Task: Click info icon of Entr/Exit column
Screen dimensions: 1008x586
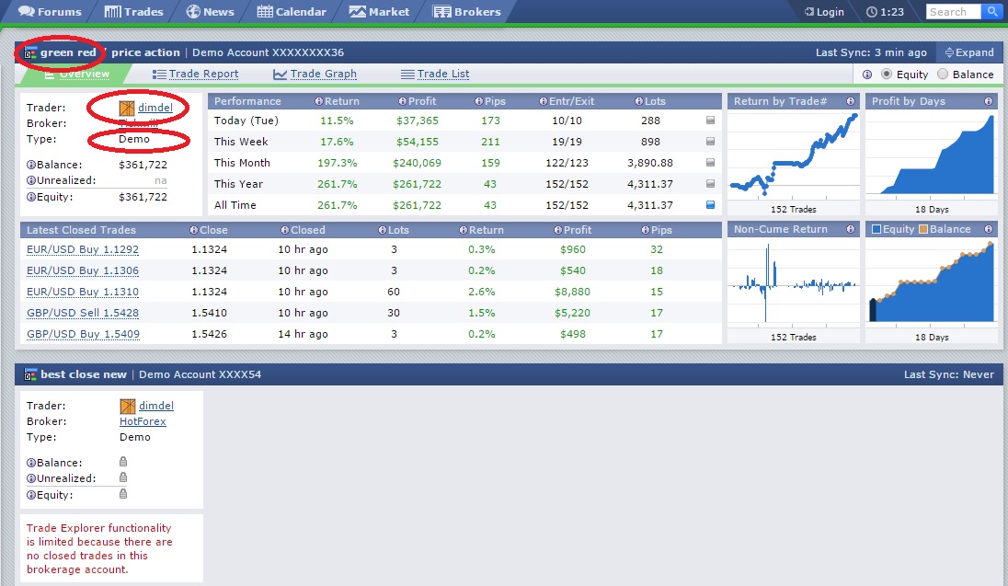Action: (544, 101)
